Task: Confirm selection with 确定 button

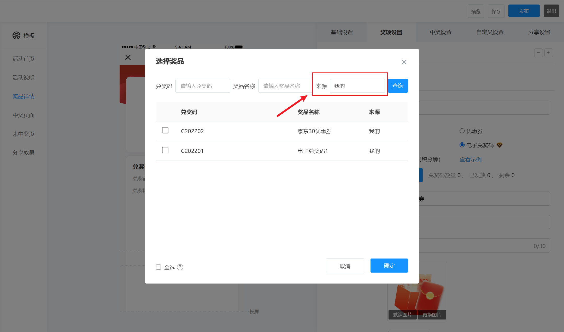Action: [x=389, y=266]
